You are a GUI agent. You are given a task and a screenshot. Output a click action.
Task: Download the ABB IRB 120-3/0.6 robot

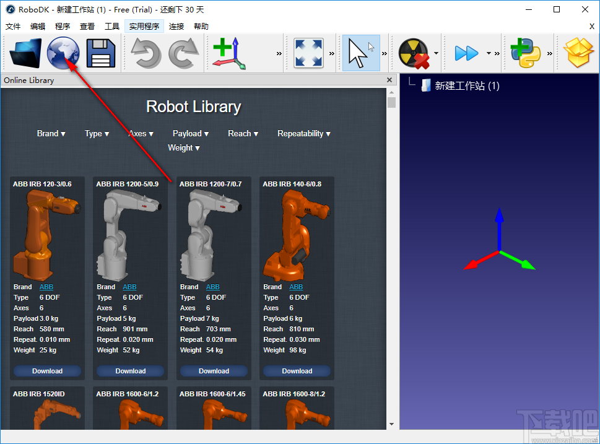point(48,371)
